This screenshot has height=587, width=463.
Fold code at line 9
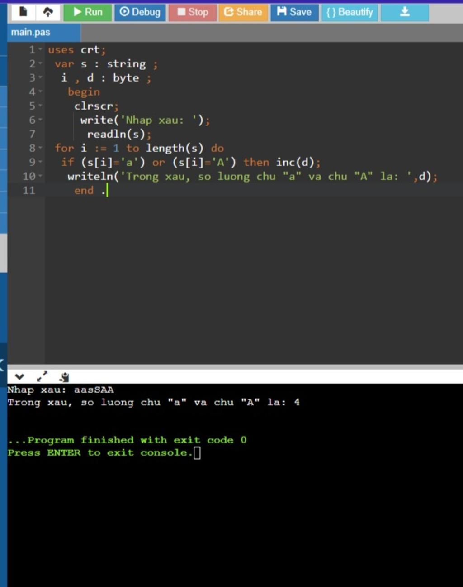(40, 162)
